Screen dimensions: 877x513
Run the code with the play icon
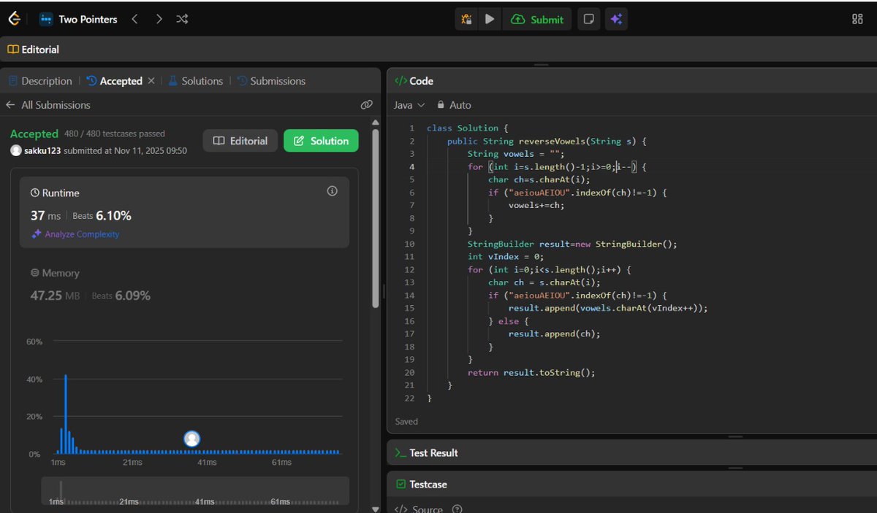coord(489,19)
